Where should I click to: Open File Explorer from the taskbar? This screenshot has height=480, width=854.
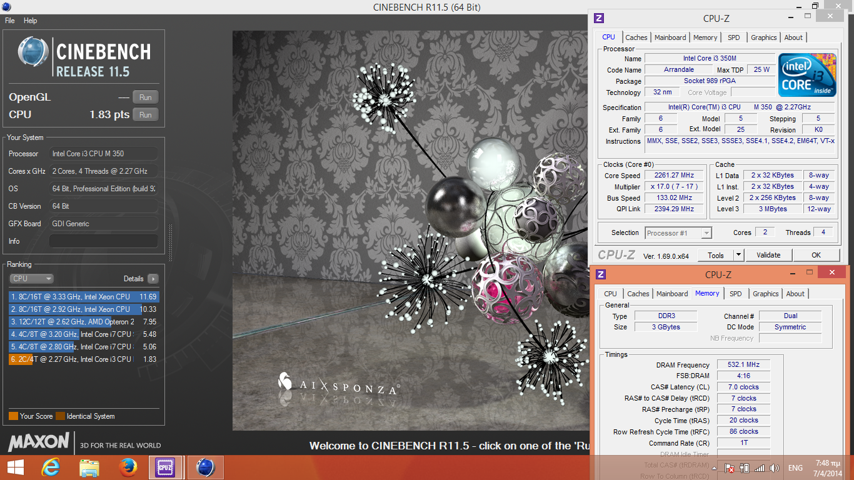pyautogui.click(x=89, y=467)
